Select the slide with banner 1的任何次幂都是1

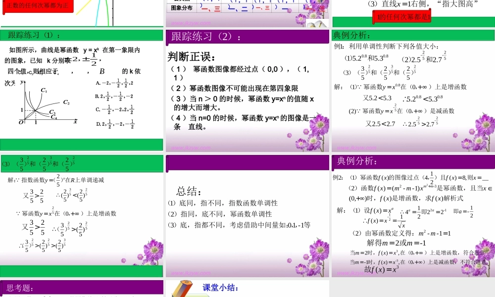pyautogui.click(x=413, y=13)
